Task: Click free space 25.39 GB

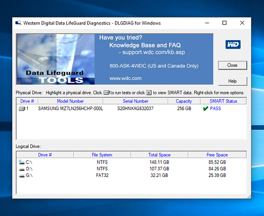Action: click(217, 175)
